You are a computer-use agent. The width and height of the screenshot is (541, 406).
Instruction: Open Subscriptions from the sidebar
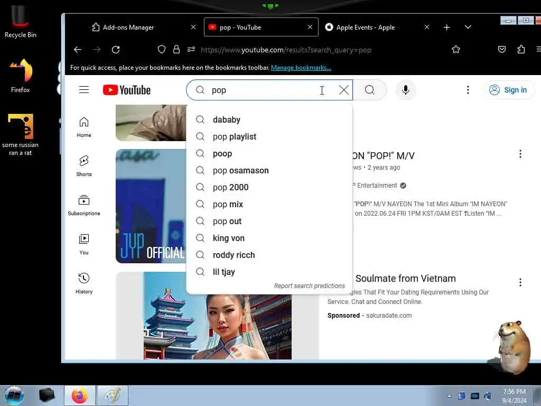tap(84, 206)
